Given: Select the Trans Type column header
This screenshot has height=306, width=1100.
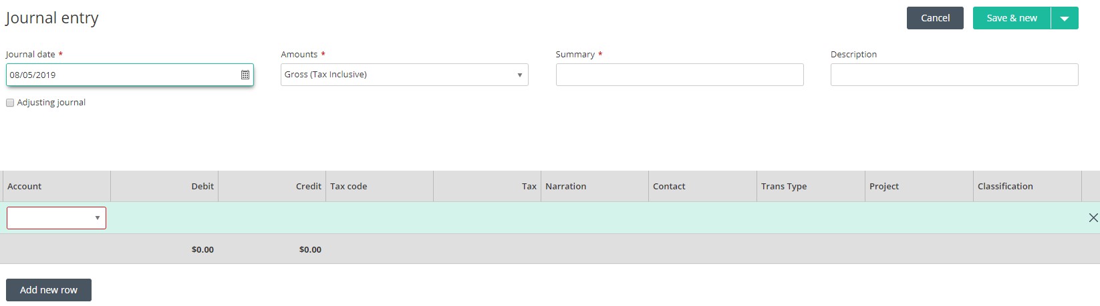Looking at the screenshot, I should coord(783,187).
